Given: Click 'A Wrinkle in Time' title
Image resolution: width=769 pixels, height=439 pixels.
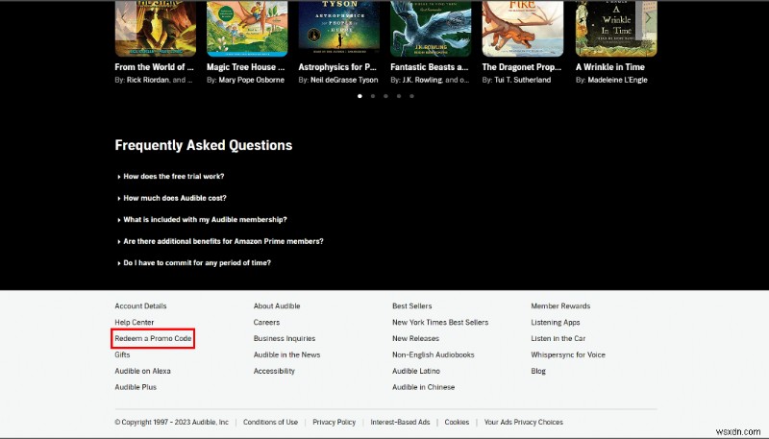Looking at the screenshot, I should (610, 67).
